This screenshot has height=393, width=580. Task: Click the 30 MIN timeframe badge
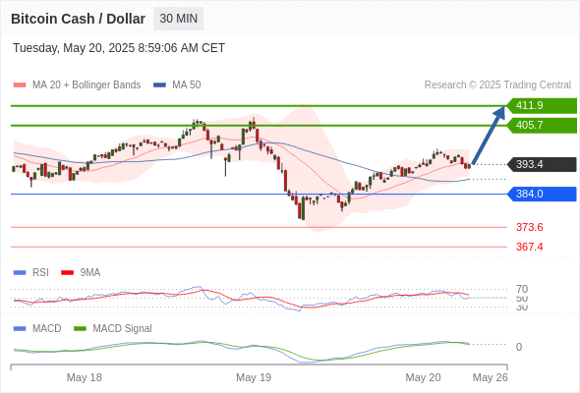178,19
